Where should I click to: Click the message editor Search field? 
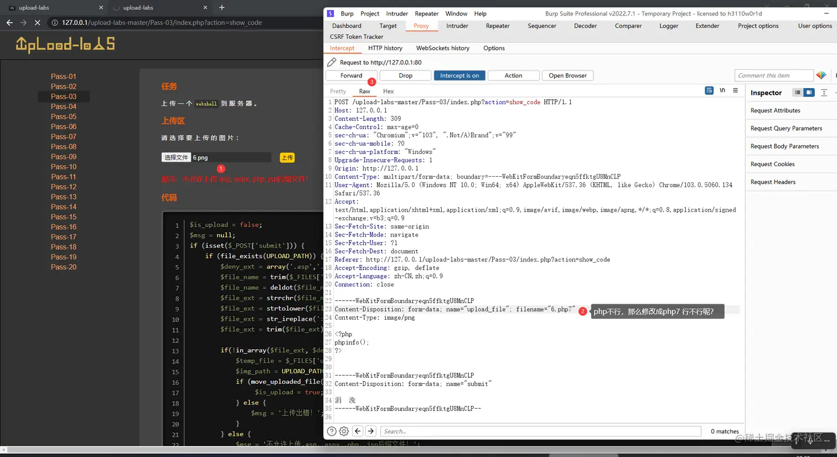click(541, 431)
